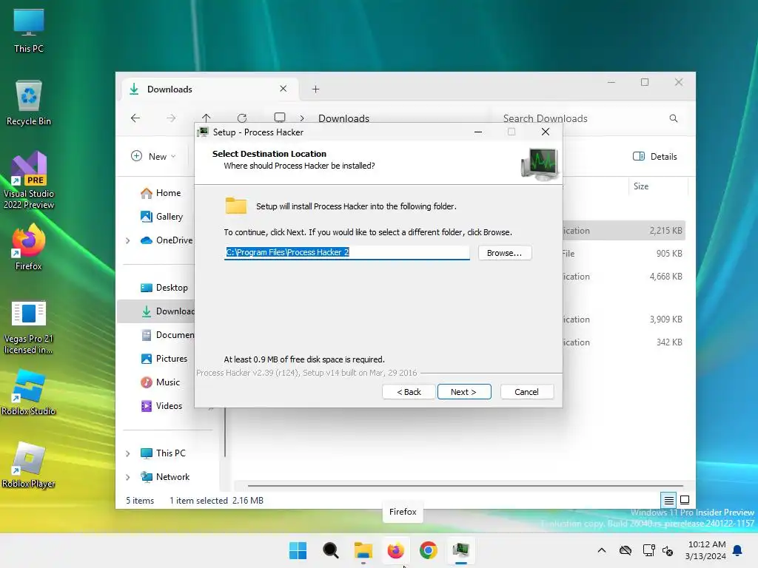
Task: Close the Process Hacker setup dialog
Action: tap(546, 132)
